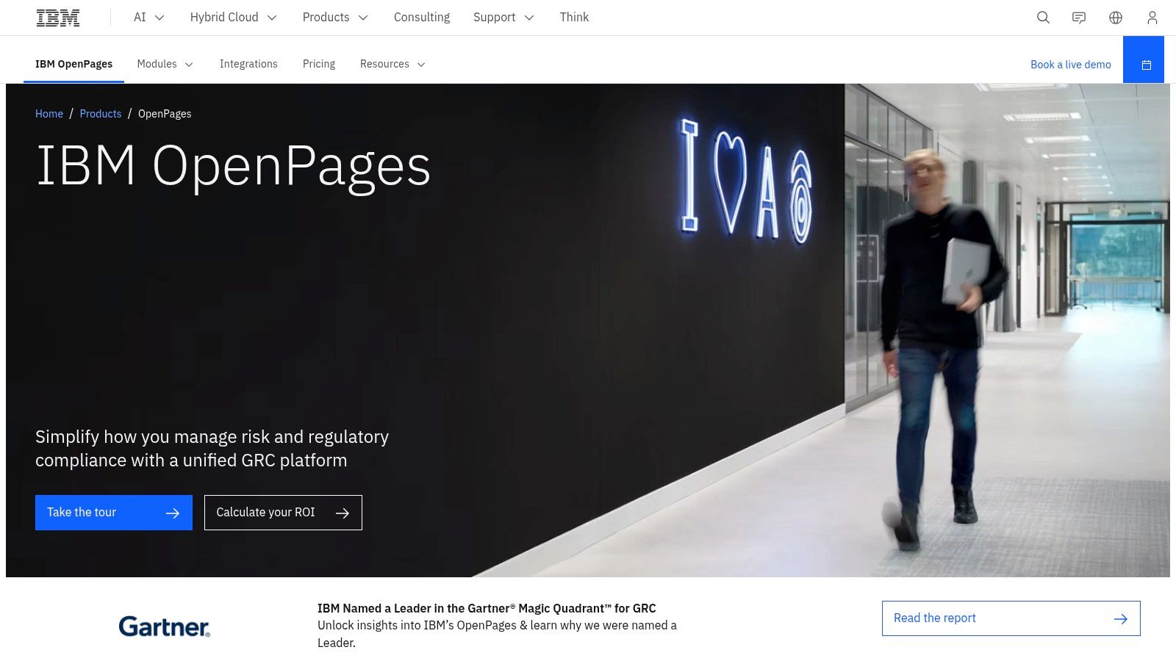Open the user account icon
This screenshot has width=1176, height=661.
coord(1151,17)
